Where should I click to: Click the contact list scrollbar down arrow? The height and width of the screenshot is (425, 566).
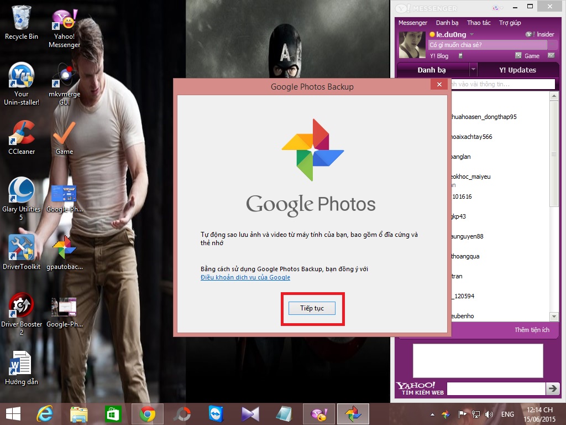point(554,316)
